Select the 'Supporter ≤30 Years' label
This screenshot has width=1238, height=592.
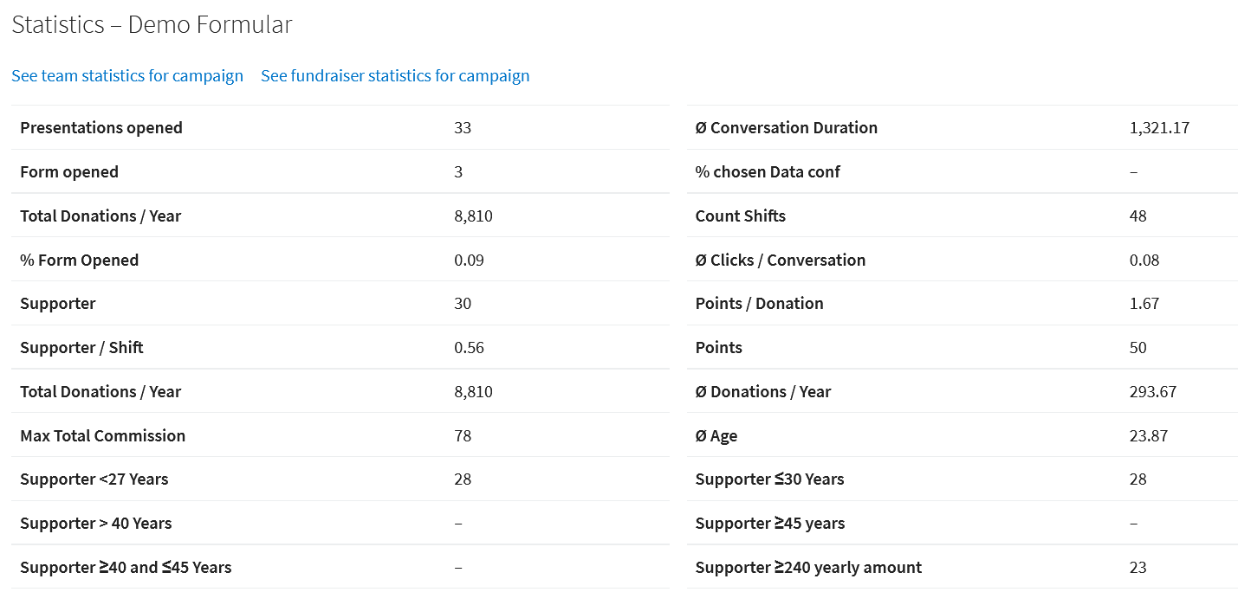770,479
